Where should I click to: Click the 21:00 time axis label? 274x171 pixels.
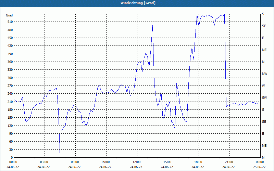pos(228,162)
